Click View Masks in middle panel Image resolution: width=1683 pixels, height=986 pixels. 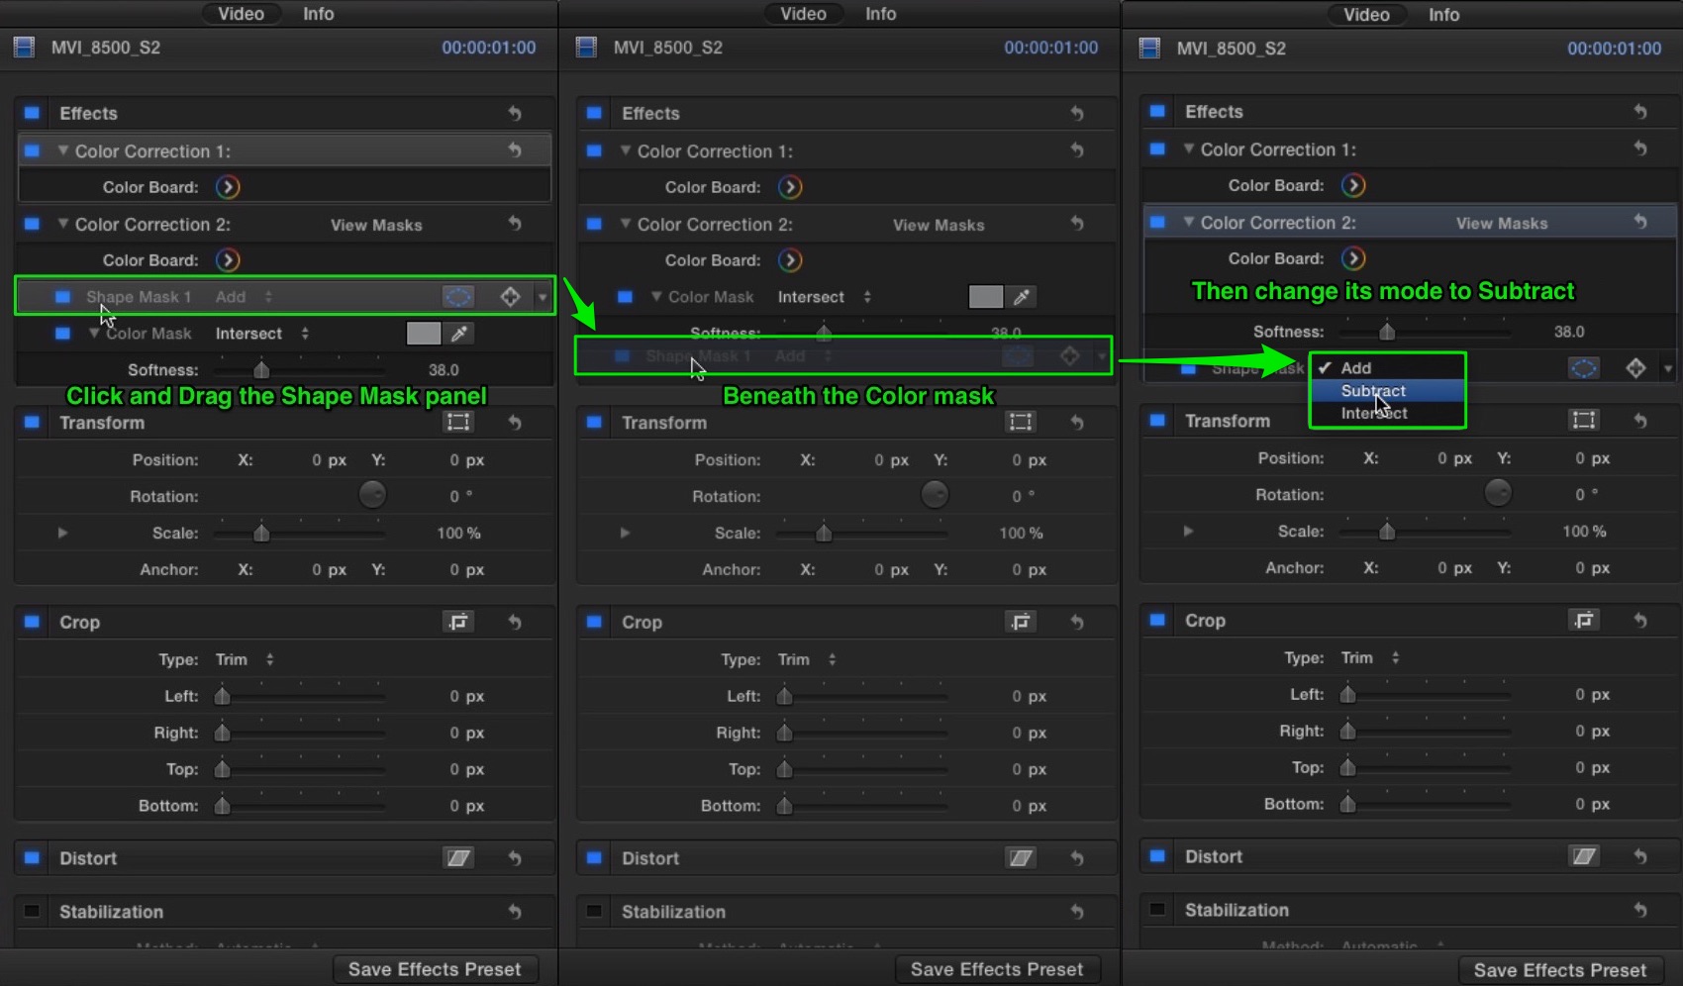[939, 225]
